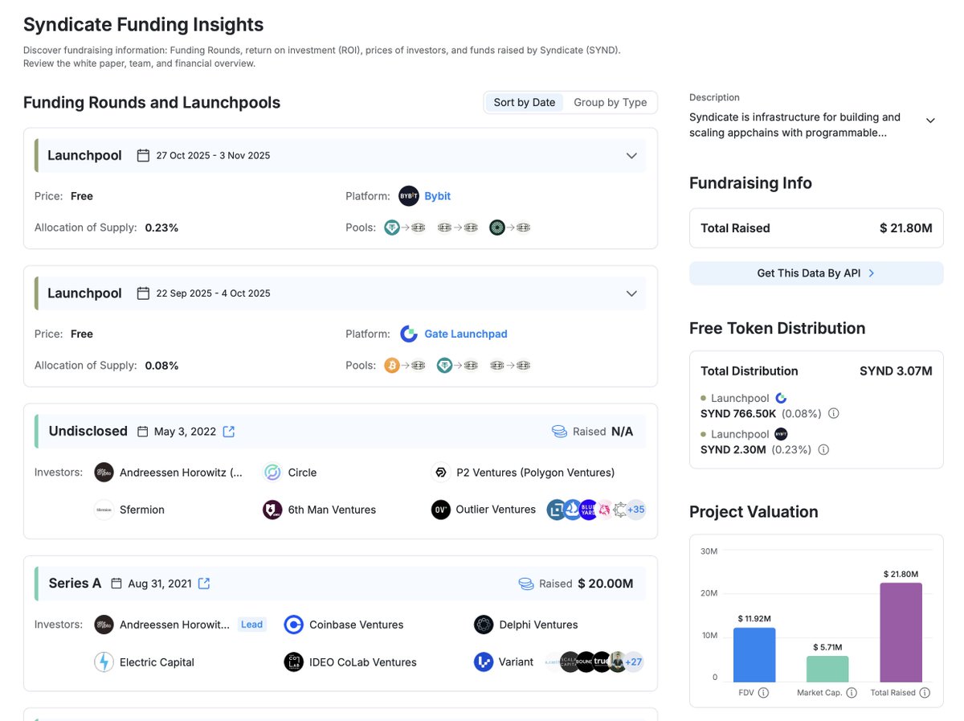Click the Syndicate Funding Insights heading
This screenshot has width=964, height=721.
(x=143, y=25)
